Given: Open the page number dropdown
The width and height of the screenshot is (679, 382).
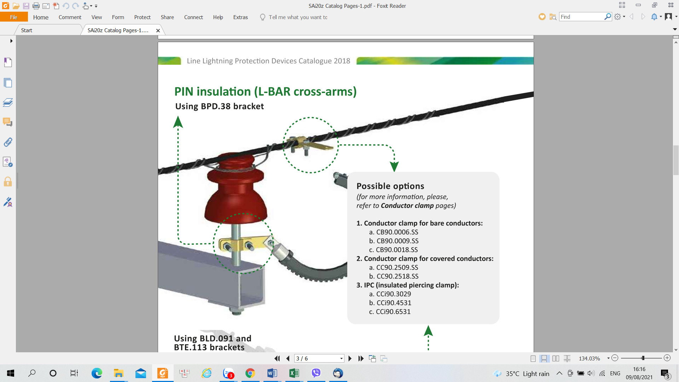Looking at the screenshot, I should click(341, 358).
